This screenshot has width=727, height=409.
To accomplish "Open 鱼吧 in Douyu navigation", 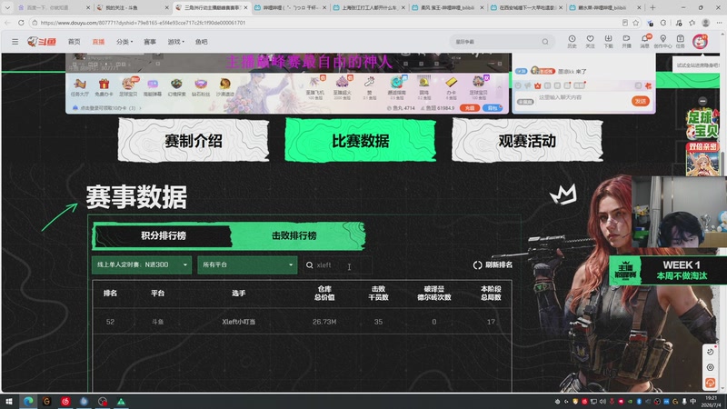I will [201, 42].
